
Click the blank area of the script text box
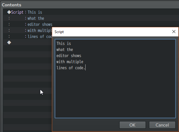(x=115, y=94)
